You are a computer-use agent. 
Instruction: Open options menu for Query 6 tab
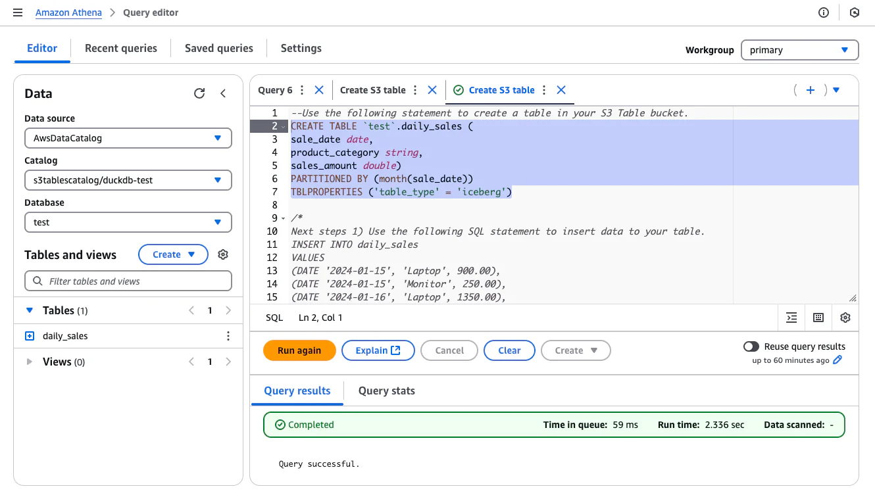[302, 90]
